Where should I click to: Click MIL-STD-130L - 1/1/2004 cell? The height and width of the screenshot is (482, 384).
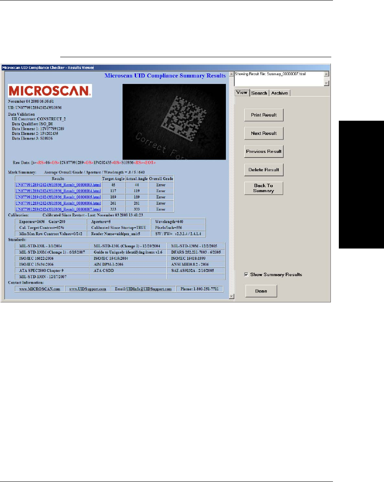click(x=52, y=246)
